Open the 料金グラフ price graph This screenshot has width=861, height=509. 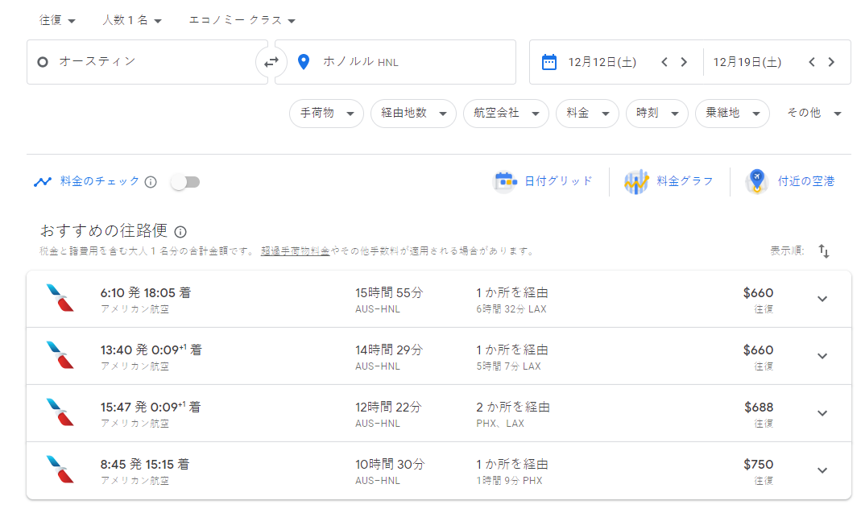669,181
